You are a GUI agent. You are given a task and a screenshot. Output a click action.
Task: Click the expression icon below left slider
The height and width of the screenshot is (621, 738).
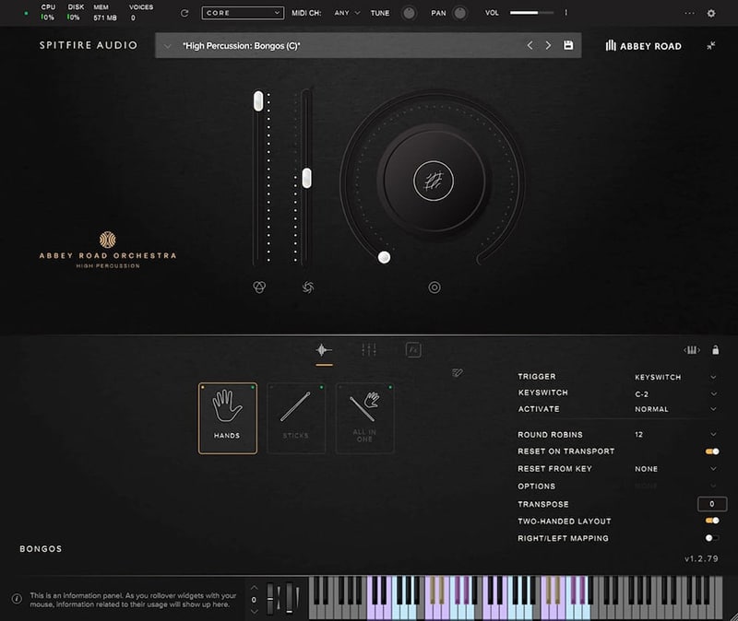[259, 287]
